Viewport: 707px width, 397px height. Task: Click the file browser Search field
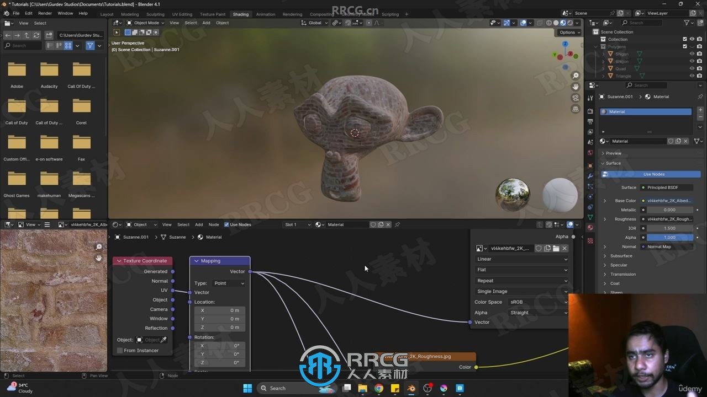coord(23,46)
